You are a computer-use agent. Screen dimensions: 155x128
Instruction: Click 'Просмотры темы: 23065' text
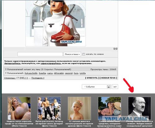tap(103, 69)
